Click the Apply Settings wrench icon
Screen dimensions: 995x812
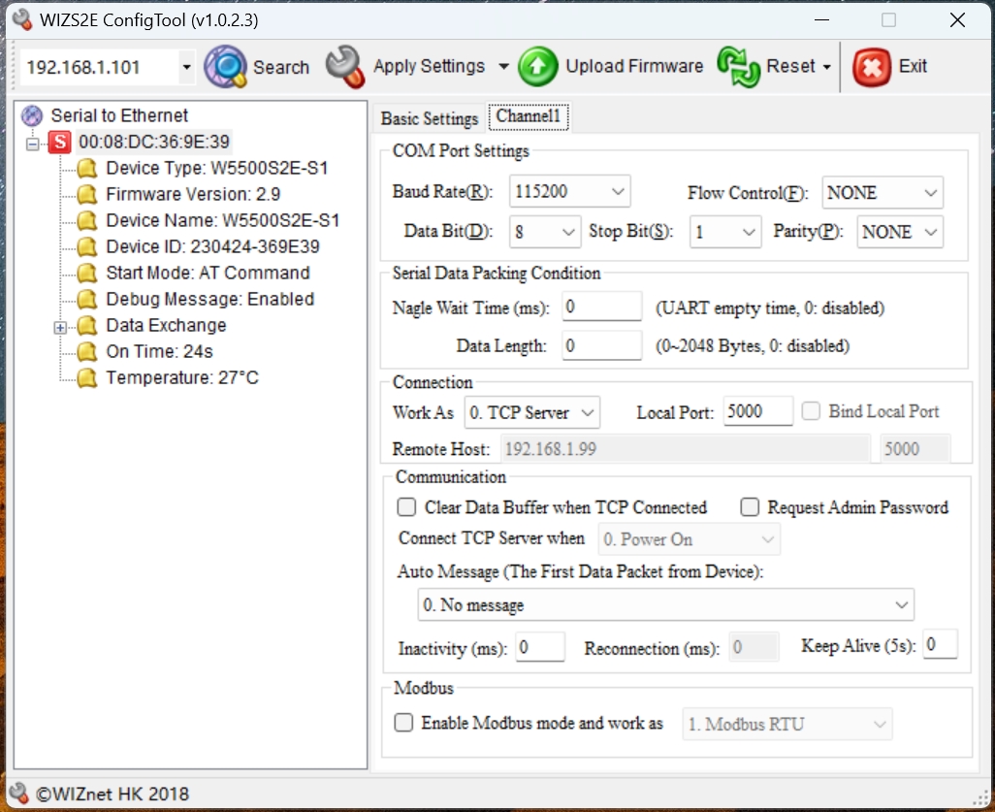coord(346,67)
